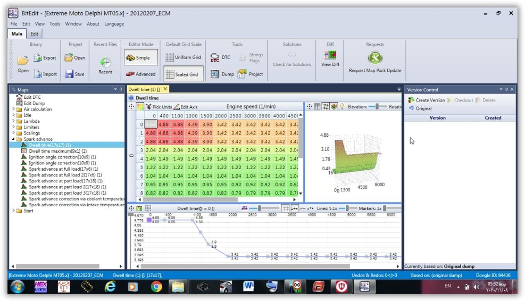Expand the Limiters folder
The width and height of the screenshot is (525, 302).
pos(13,127)
